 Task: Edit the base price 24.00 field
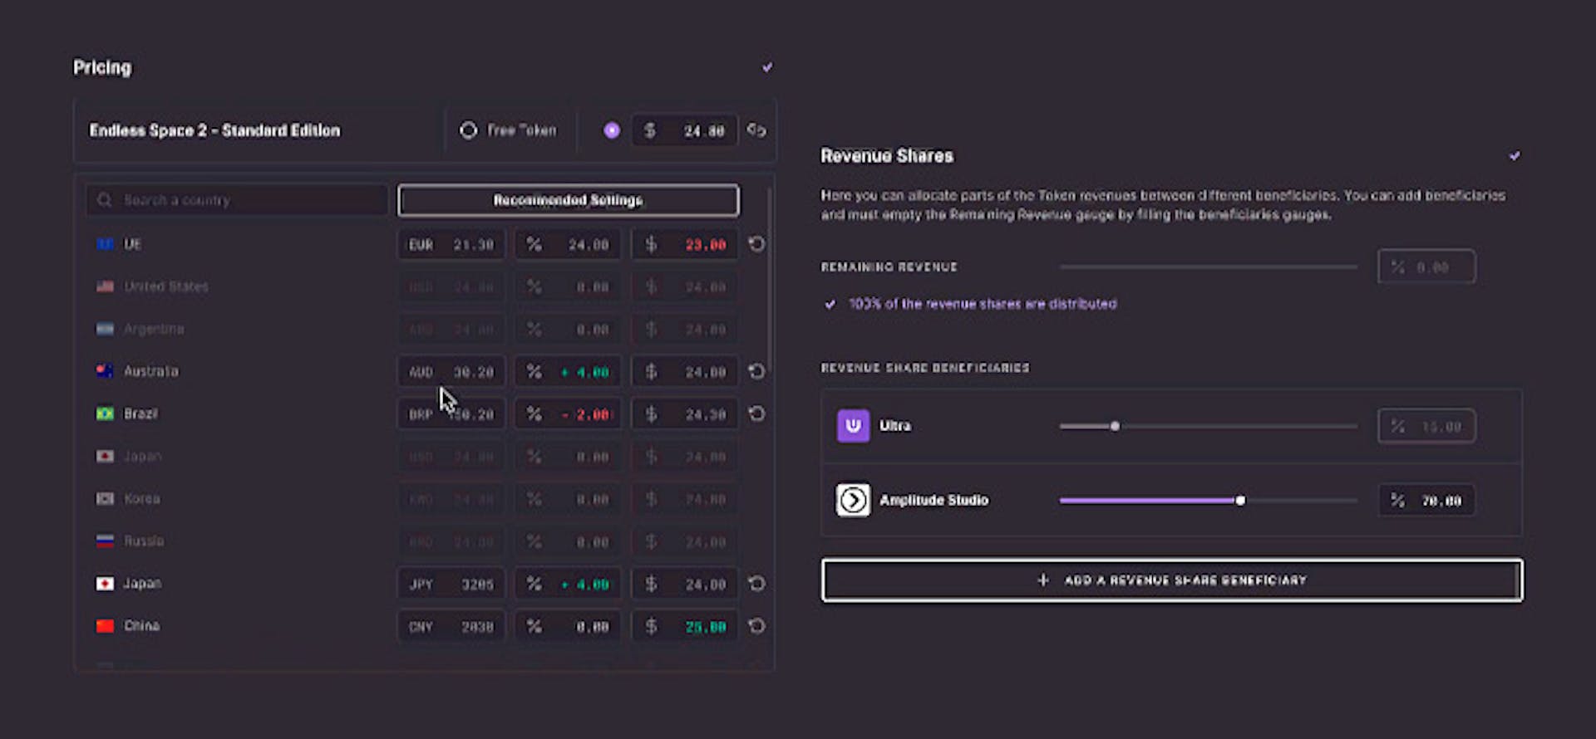pyautogui.click(x=685, y=130)
